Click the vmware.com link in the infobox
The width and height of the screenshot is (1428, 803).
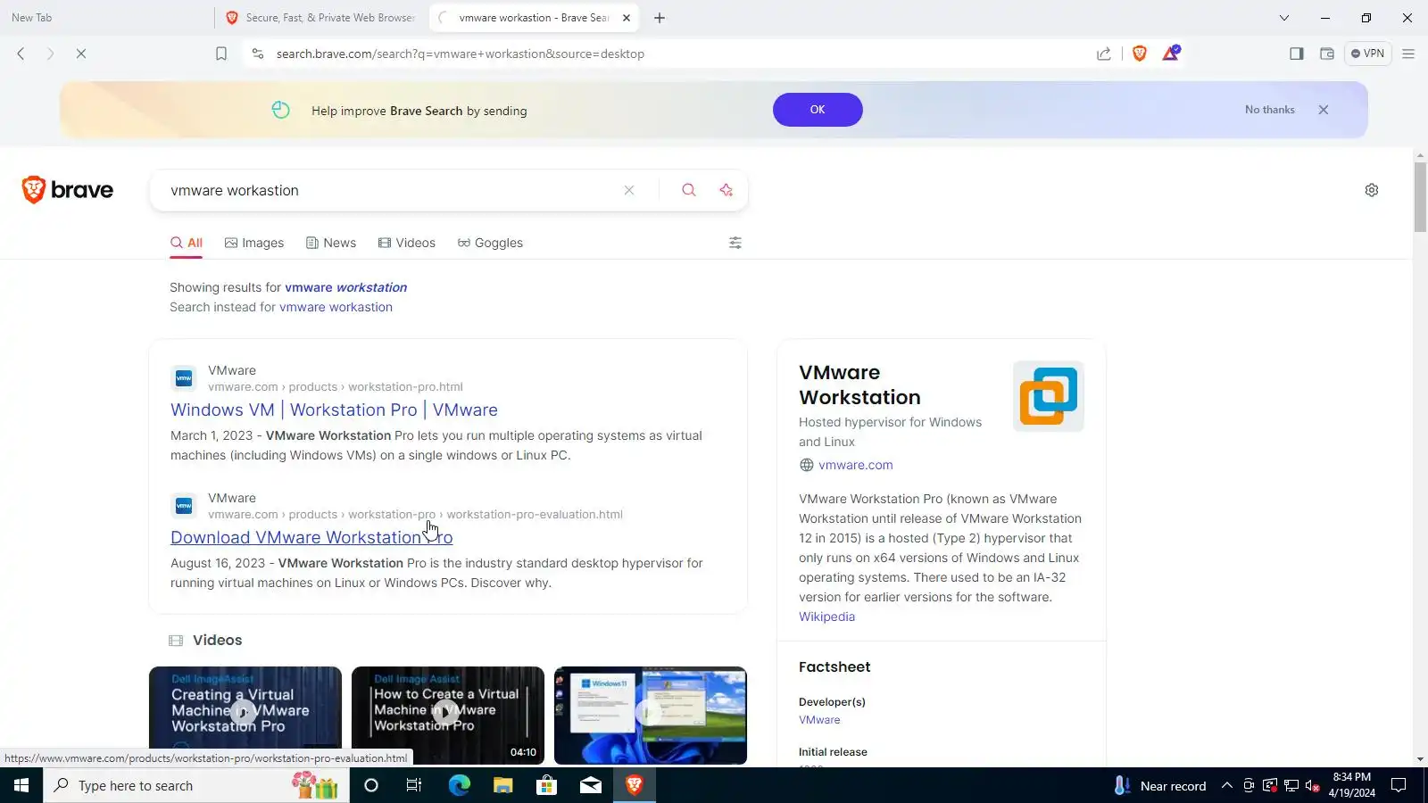855,465
